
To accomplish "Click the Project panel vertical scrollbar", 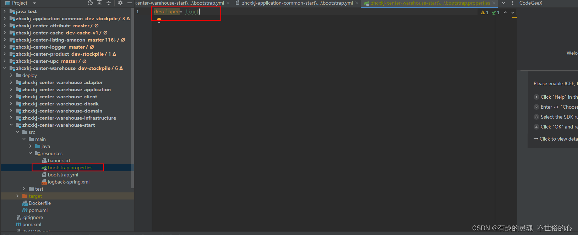I will click(132, 98).
